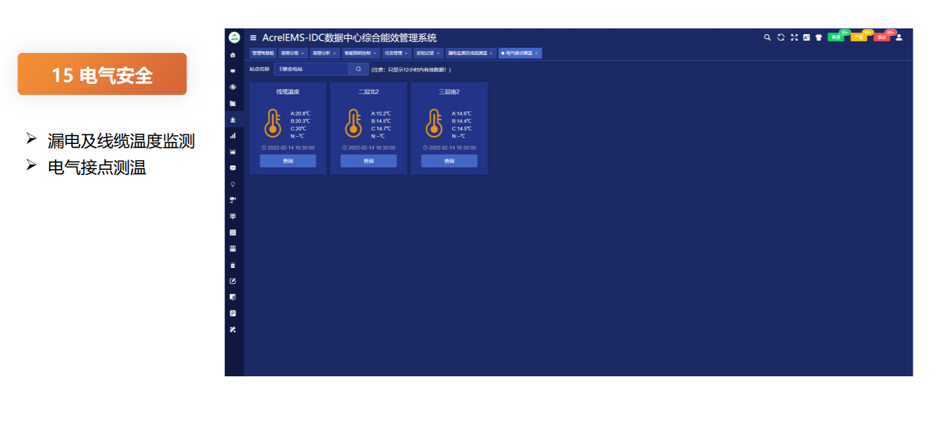
Task: Click the search icon button beside station field
Action: click(x=358, y=68)
